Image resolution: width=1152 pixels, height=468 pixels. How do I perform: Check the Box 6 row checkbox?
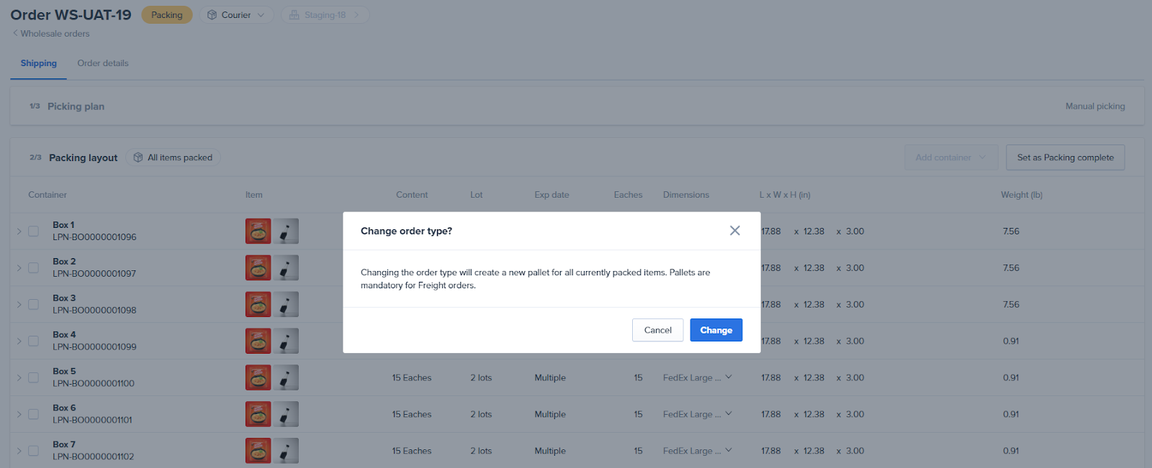click(33, 414)
